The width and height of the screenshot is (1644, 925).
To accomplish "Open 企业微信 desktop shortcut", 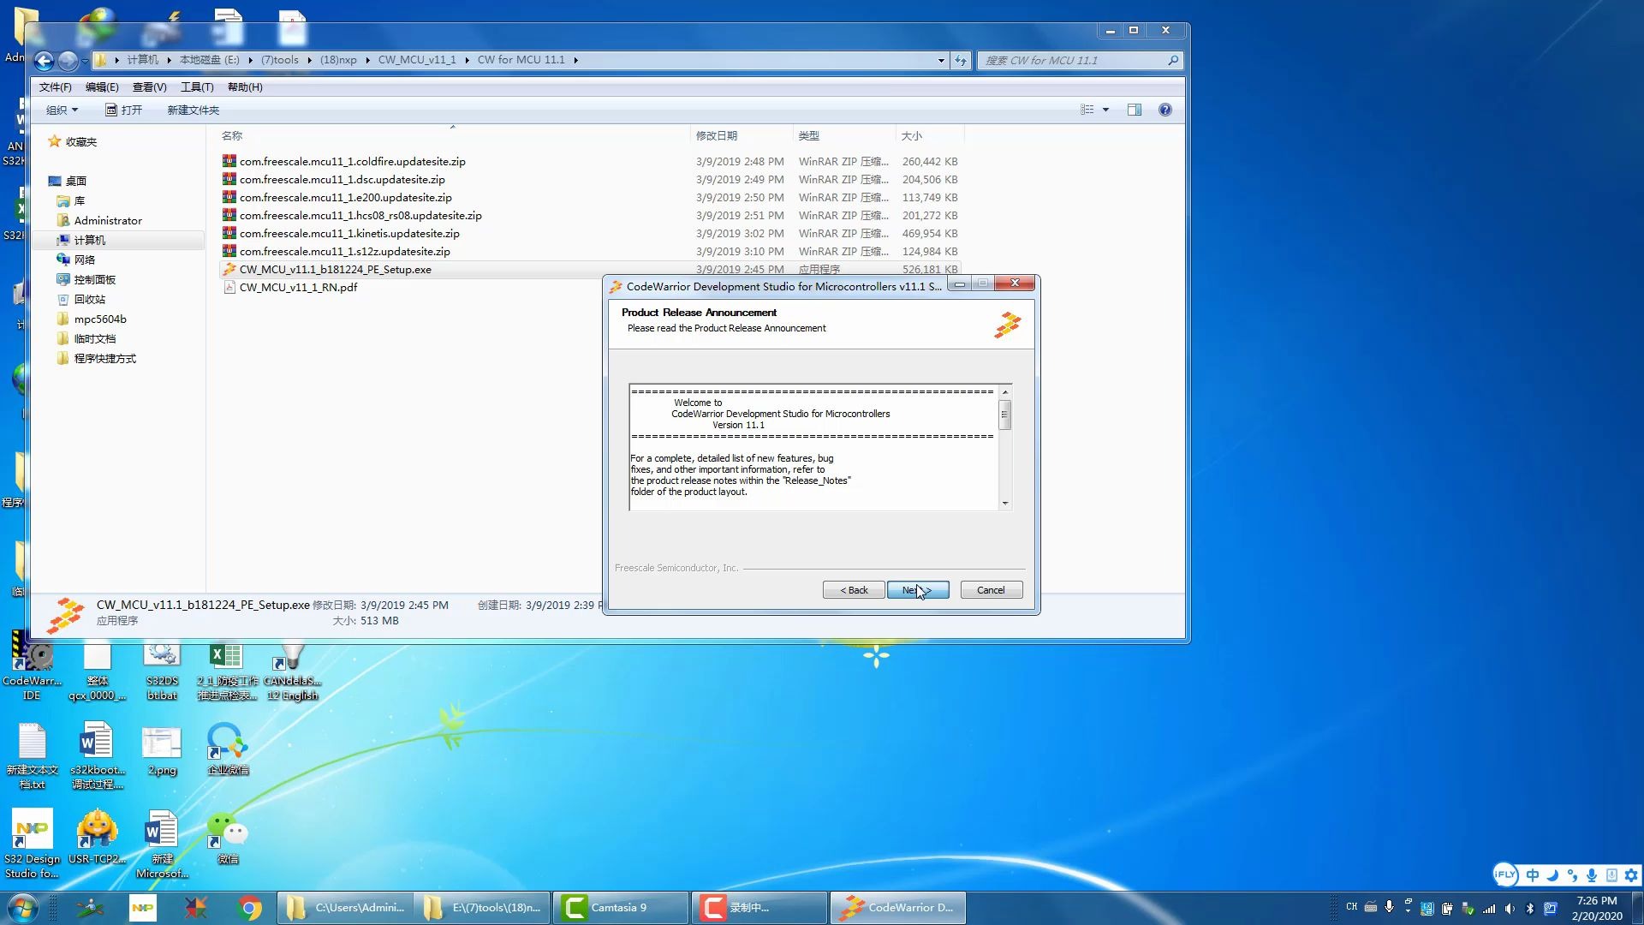I will pos(228,749).
